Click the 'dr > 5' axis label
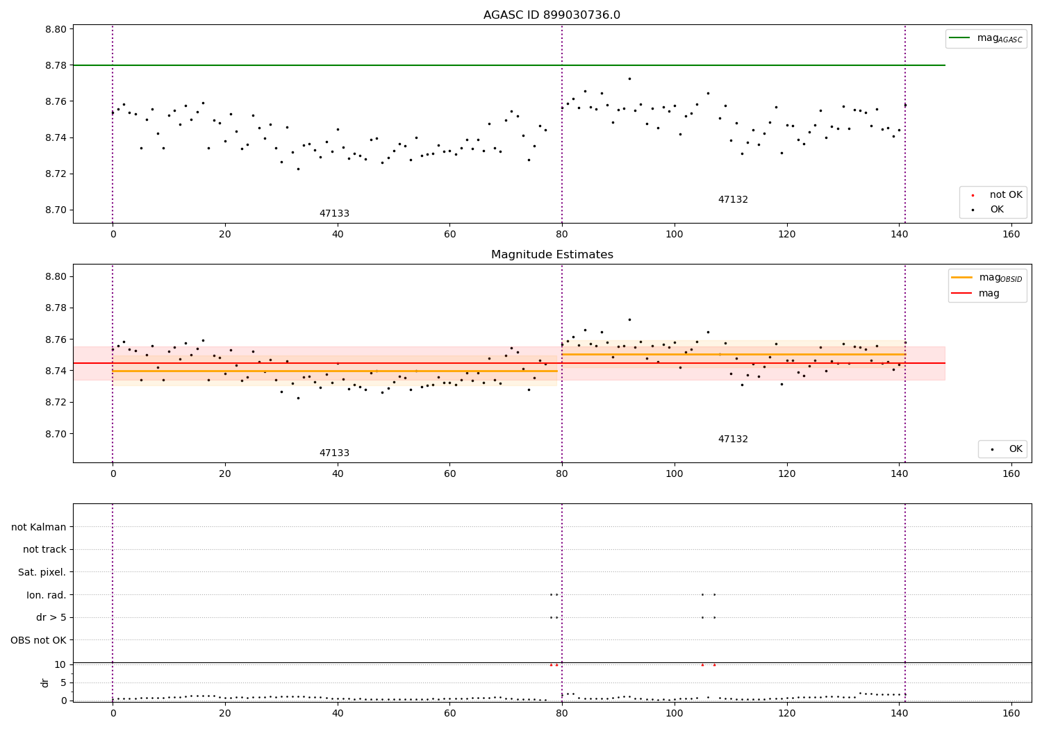The width and height of the screenshot is (1042, 729). tap(51, 617)
